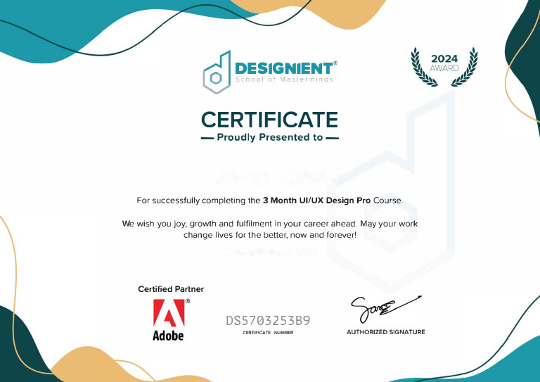Click the red Adobe logo icon
540x382 pixels.
coord(169,312)
